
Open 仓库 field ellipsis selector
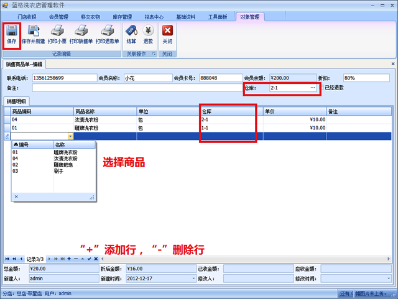click(313, 88)
